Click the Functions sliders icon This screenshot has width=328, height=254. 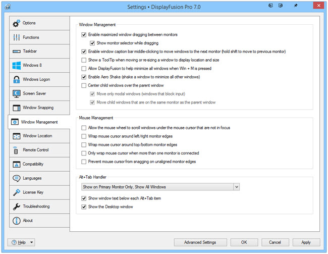tap(16, 37)
